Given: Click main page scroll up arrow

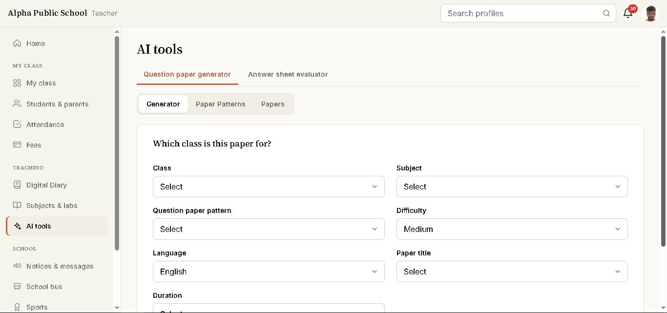Looking at the screenshot, I should [663, 31].
